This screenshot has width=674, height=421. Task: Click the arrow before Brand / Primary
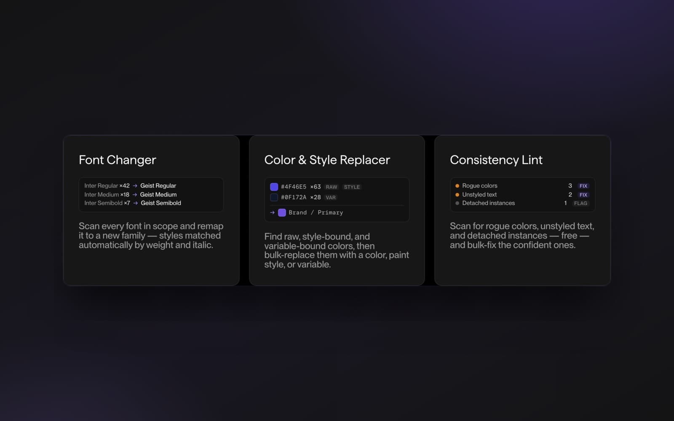tap(272, 213)
